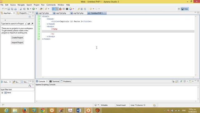200x113 pixels.
Task: Click the orange home icon in toolbar
Action: (x=60, y=9)
